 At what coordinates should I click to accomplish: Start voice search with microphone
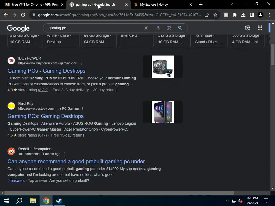point(158,28)
